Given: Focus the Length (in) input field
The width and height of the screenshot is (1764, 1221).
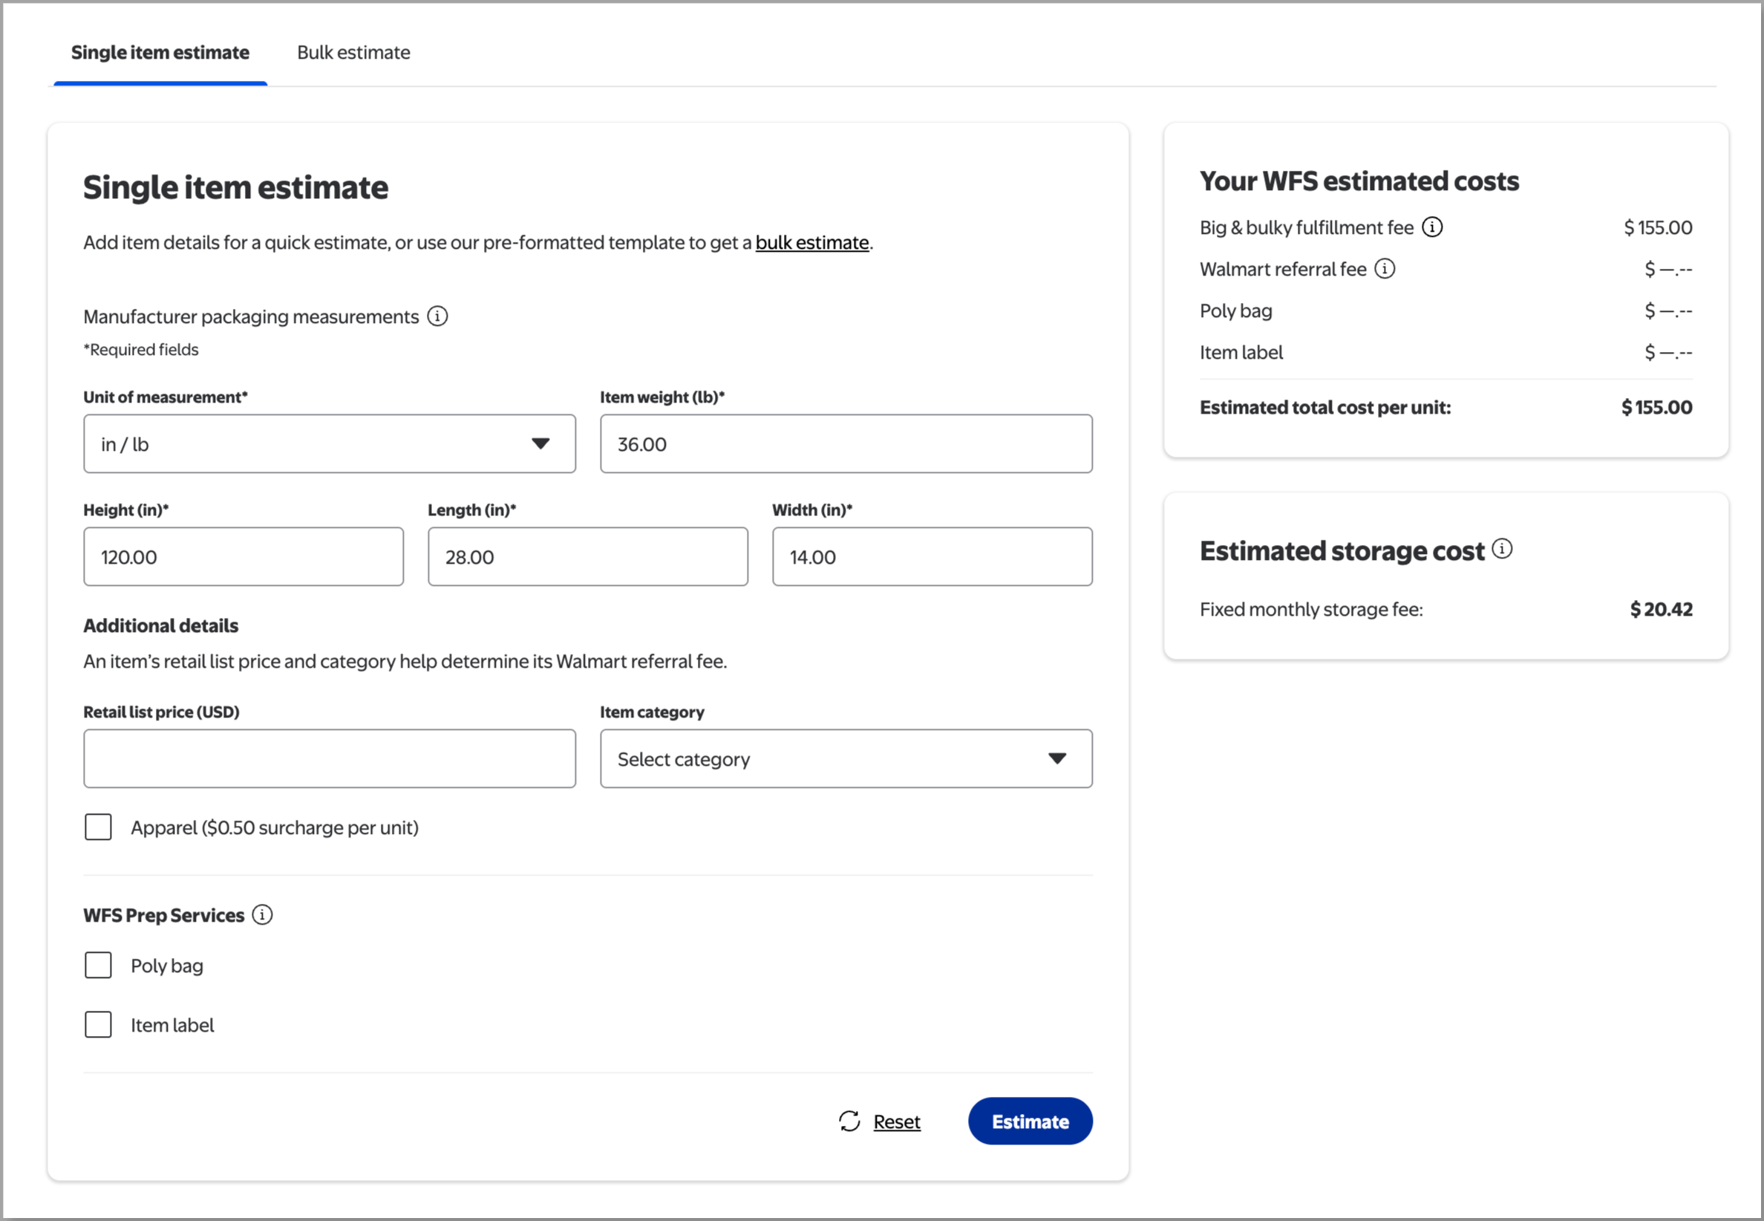Looking at the screenshot, I should (588, 556).
